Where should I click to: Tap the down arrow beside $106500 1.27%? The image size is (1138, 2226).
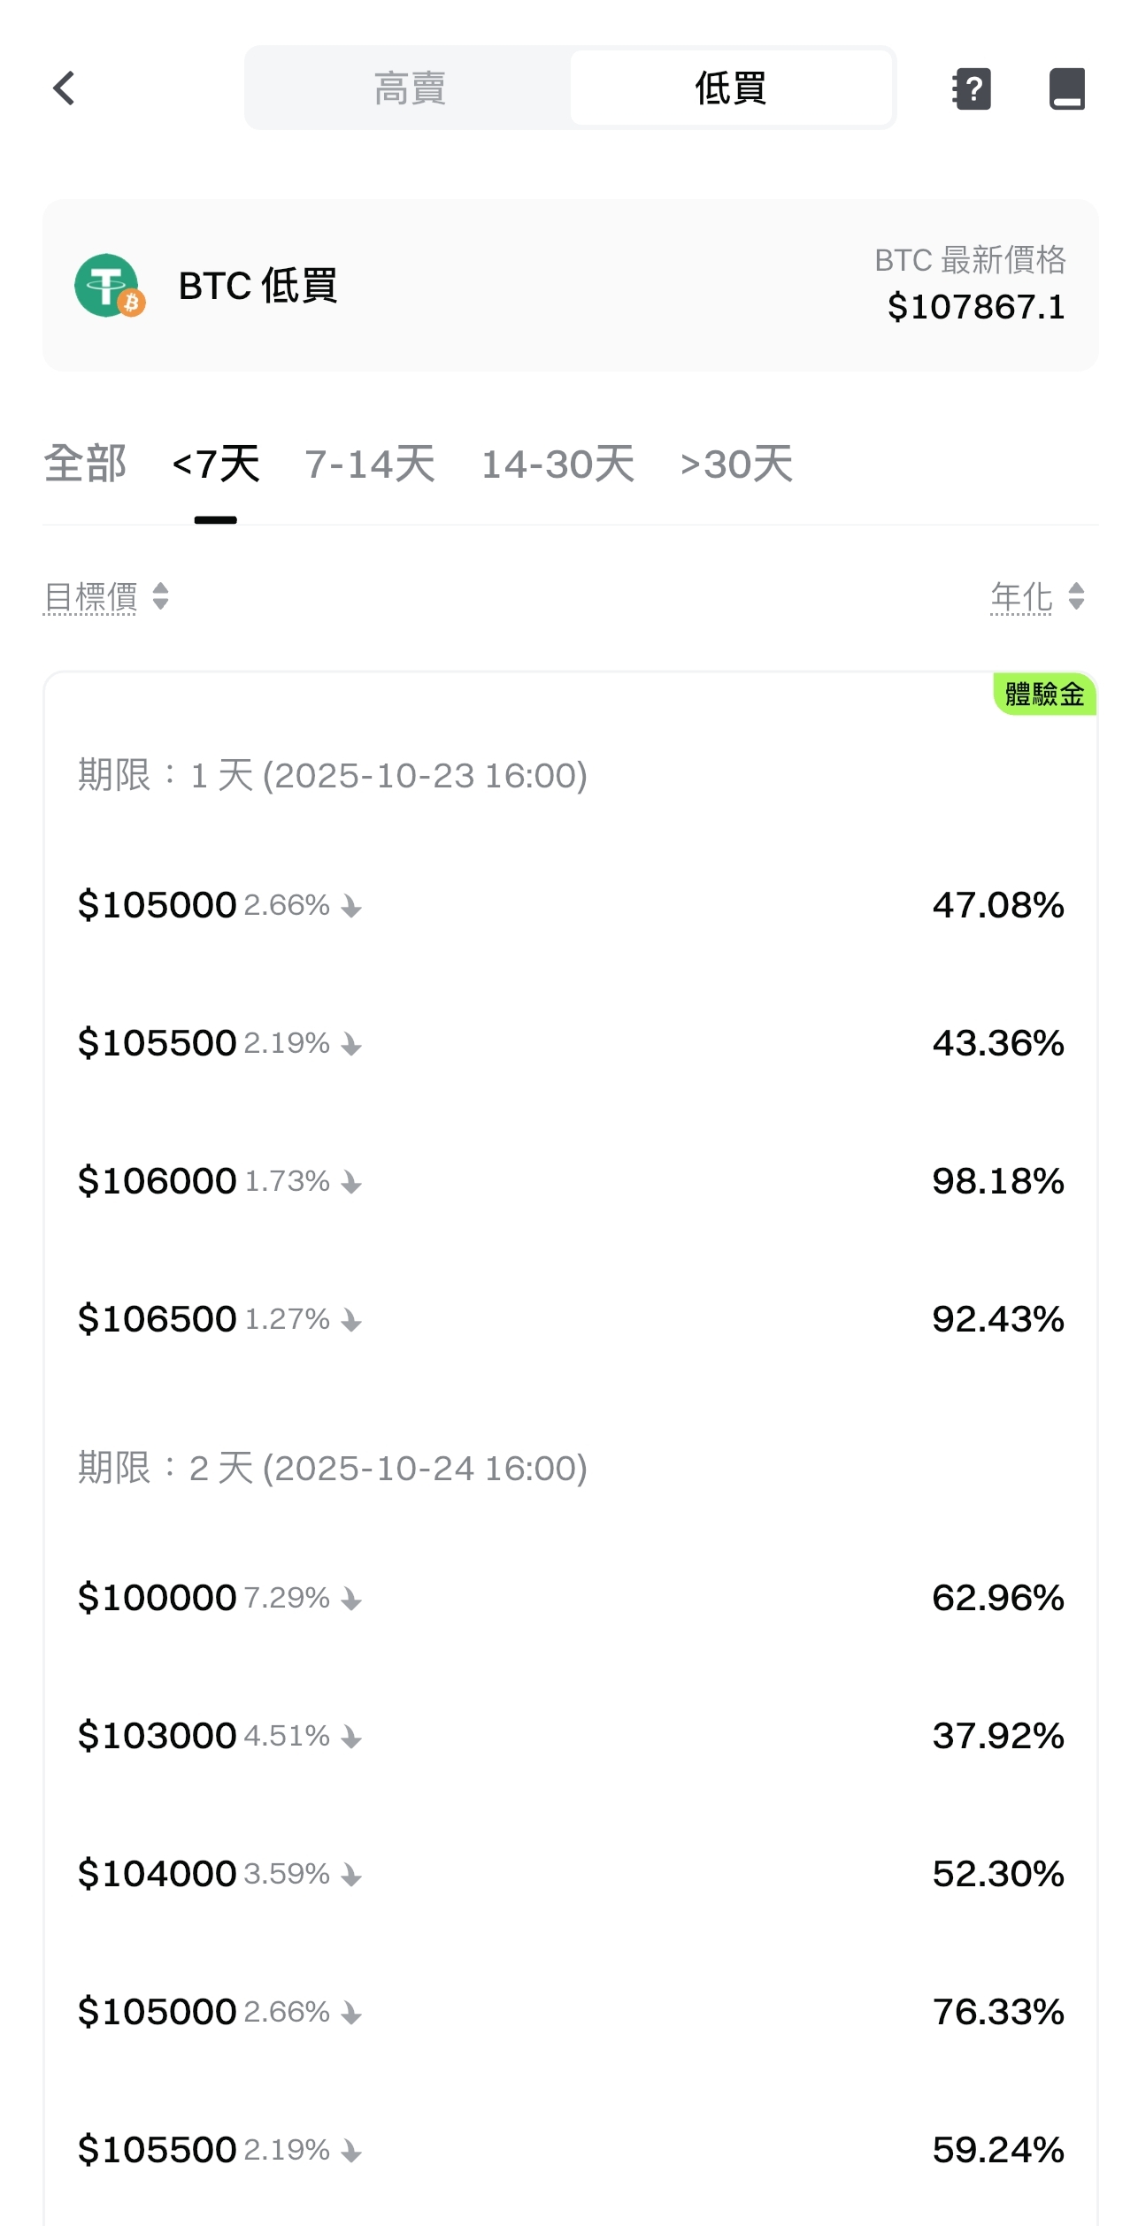point(351,1321)
